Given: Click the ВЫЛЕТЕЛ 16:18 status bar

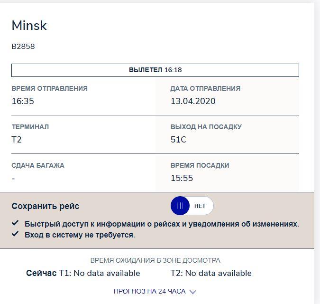Looking at the screenshot, I should pyautogui.click(x=155, y=70).
